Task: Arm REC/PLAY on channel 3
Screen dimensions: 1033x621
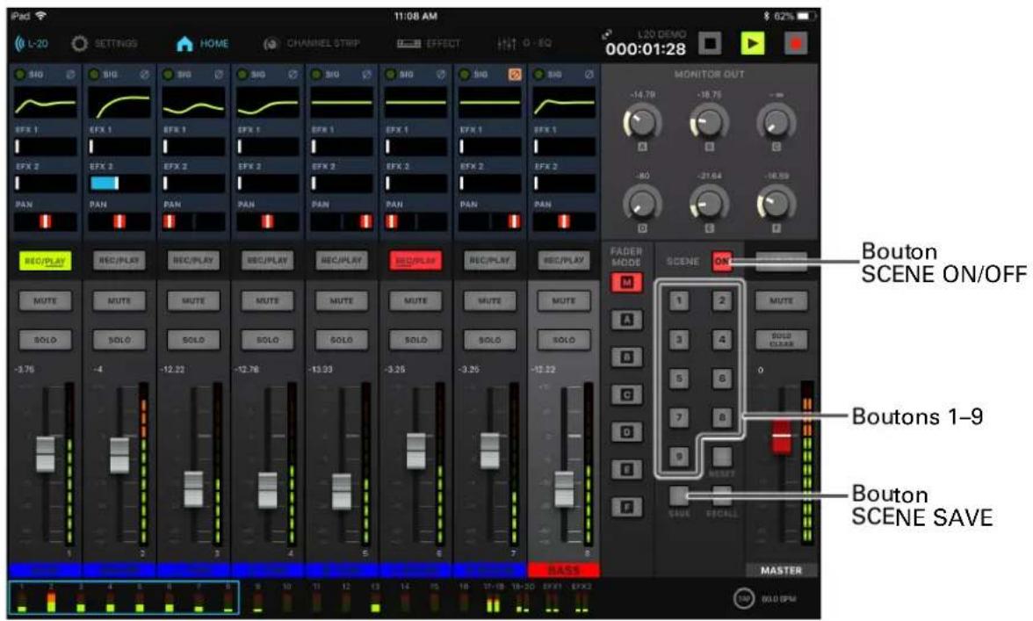Action: [193, 262]
